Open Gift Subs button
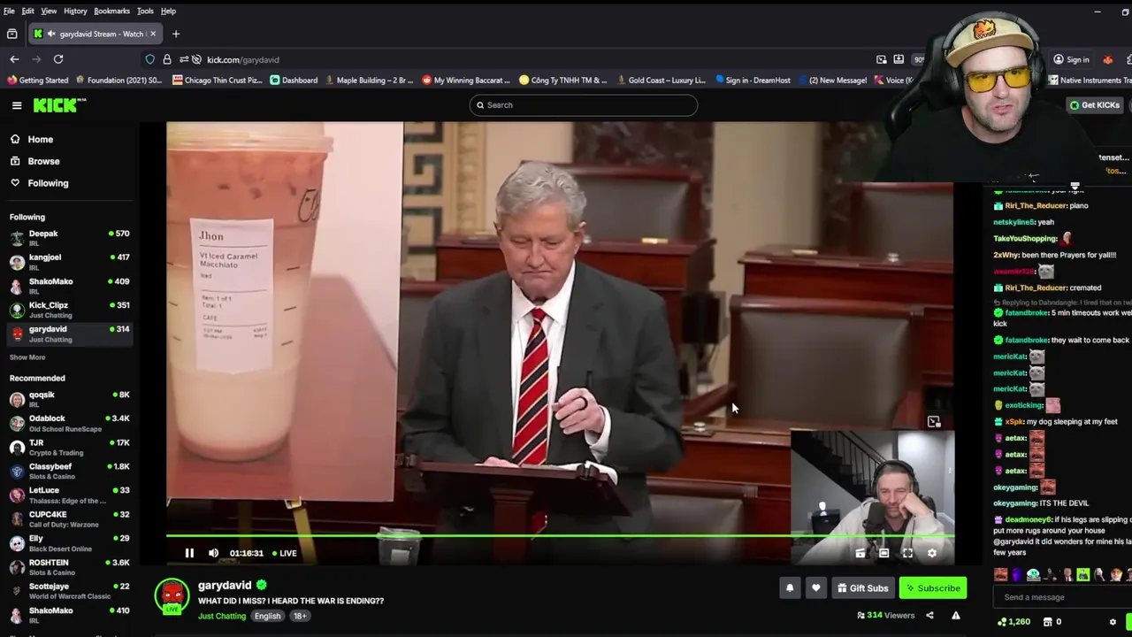 tap(862, 587)
